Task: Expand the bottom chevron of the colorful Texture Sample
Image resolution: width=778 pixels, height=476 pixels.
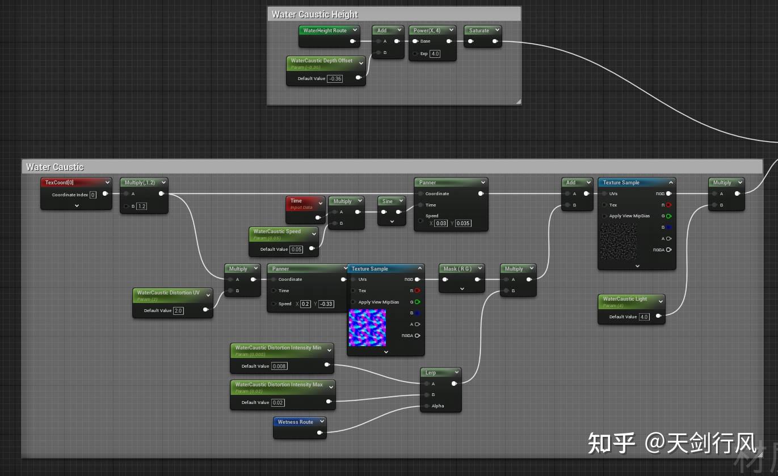Action: pos(385,353)
